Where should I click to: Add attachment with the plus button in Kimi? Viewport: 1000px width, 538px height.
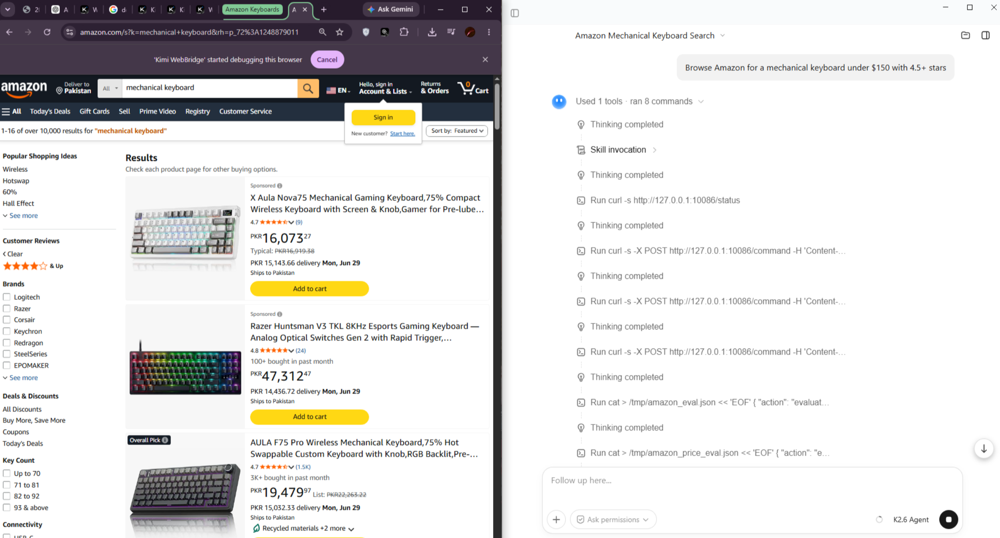click(556, 519)
